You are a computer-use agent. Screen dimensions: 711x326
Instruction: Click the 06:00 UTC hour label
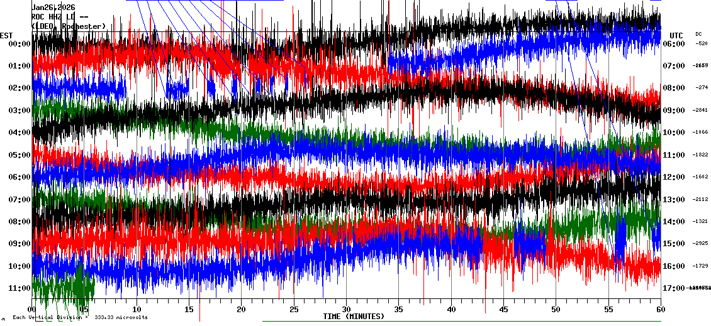(678, 44)
